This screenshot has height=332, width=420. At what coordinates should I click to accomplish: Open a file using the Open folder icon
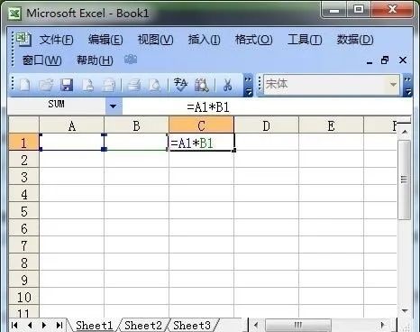coord(46,85)
